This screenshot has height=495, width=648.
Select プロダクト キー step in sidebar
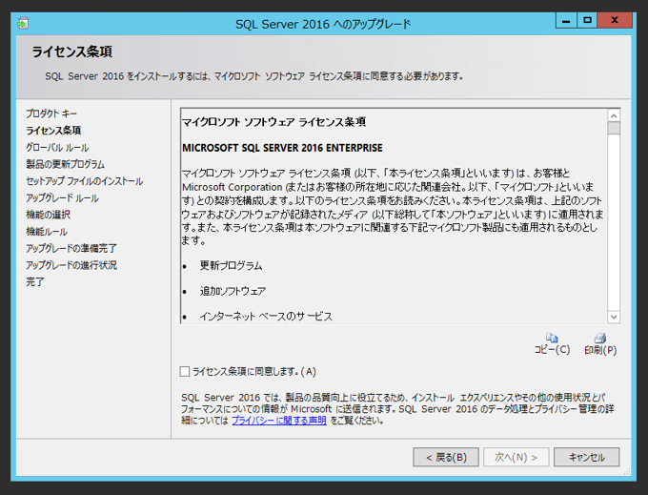pos(51,113)
